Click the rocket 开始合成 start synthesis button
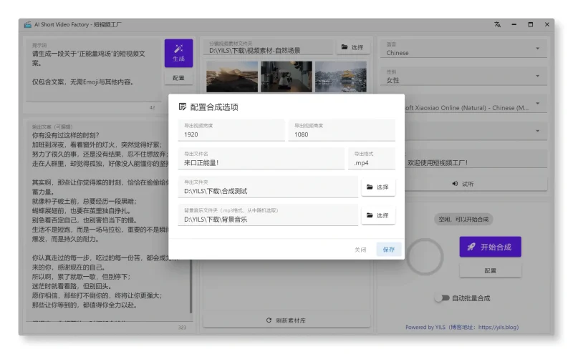 (490, 247)
